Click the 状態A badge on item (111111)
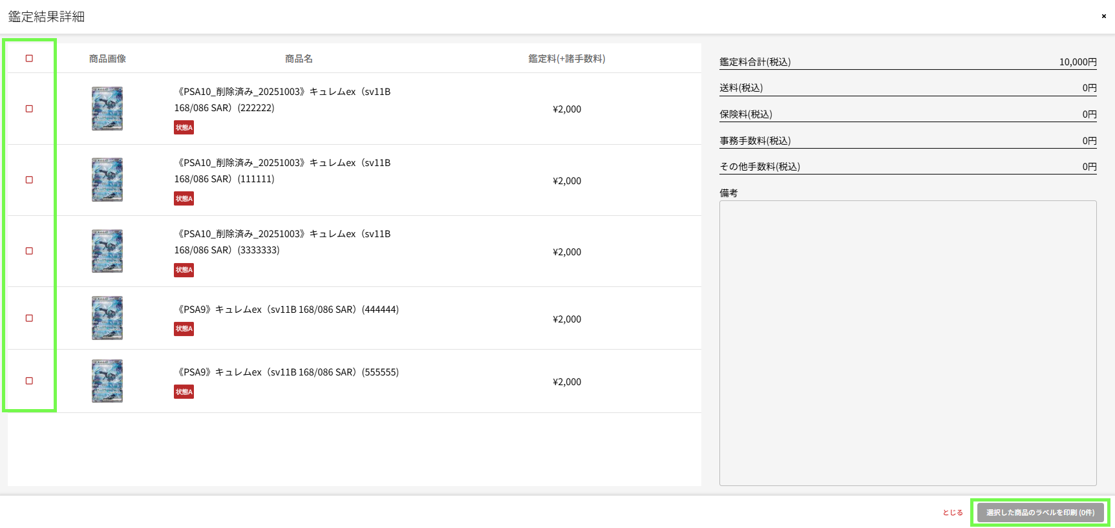 coord(184,198)
